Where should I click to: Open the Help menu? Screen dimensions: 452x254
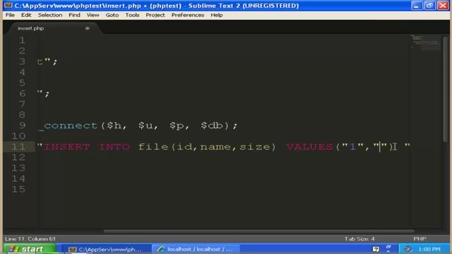[x=217, y=15]
